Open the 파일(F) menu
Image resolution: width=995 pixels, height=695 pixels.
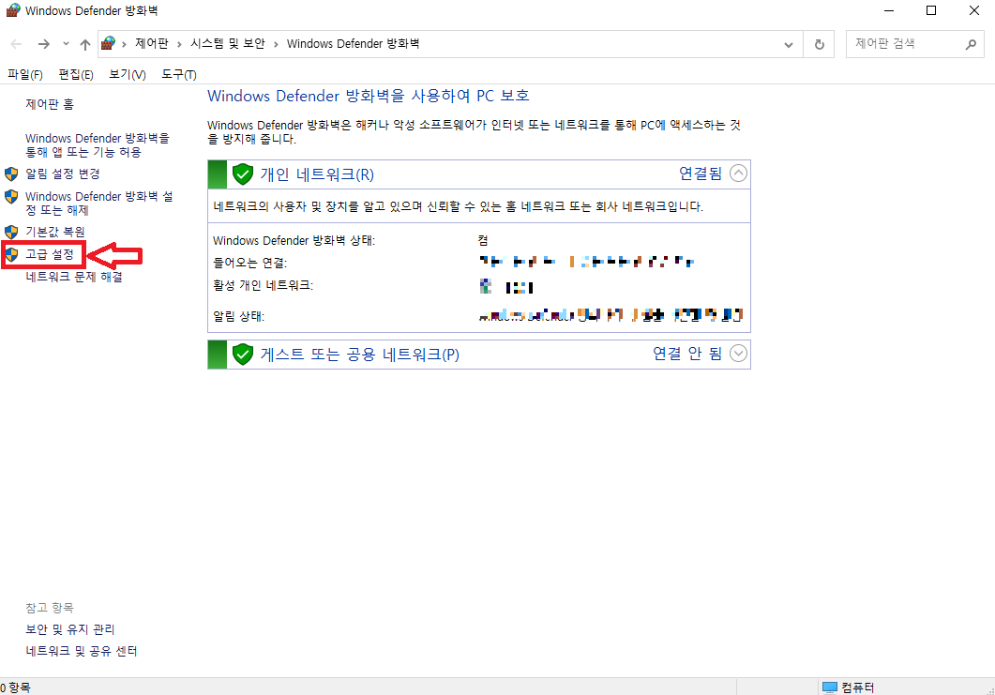24,74
